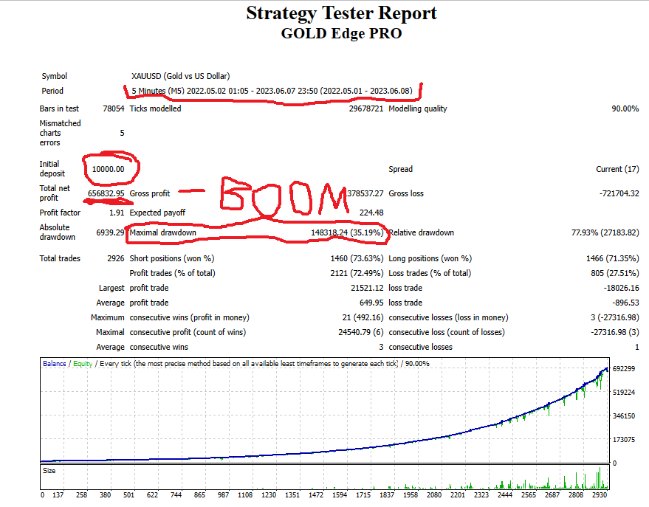Click Bars in test value 78054
Screen dimensions: 649x507
(x=114, y=108)
